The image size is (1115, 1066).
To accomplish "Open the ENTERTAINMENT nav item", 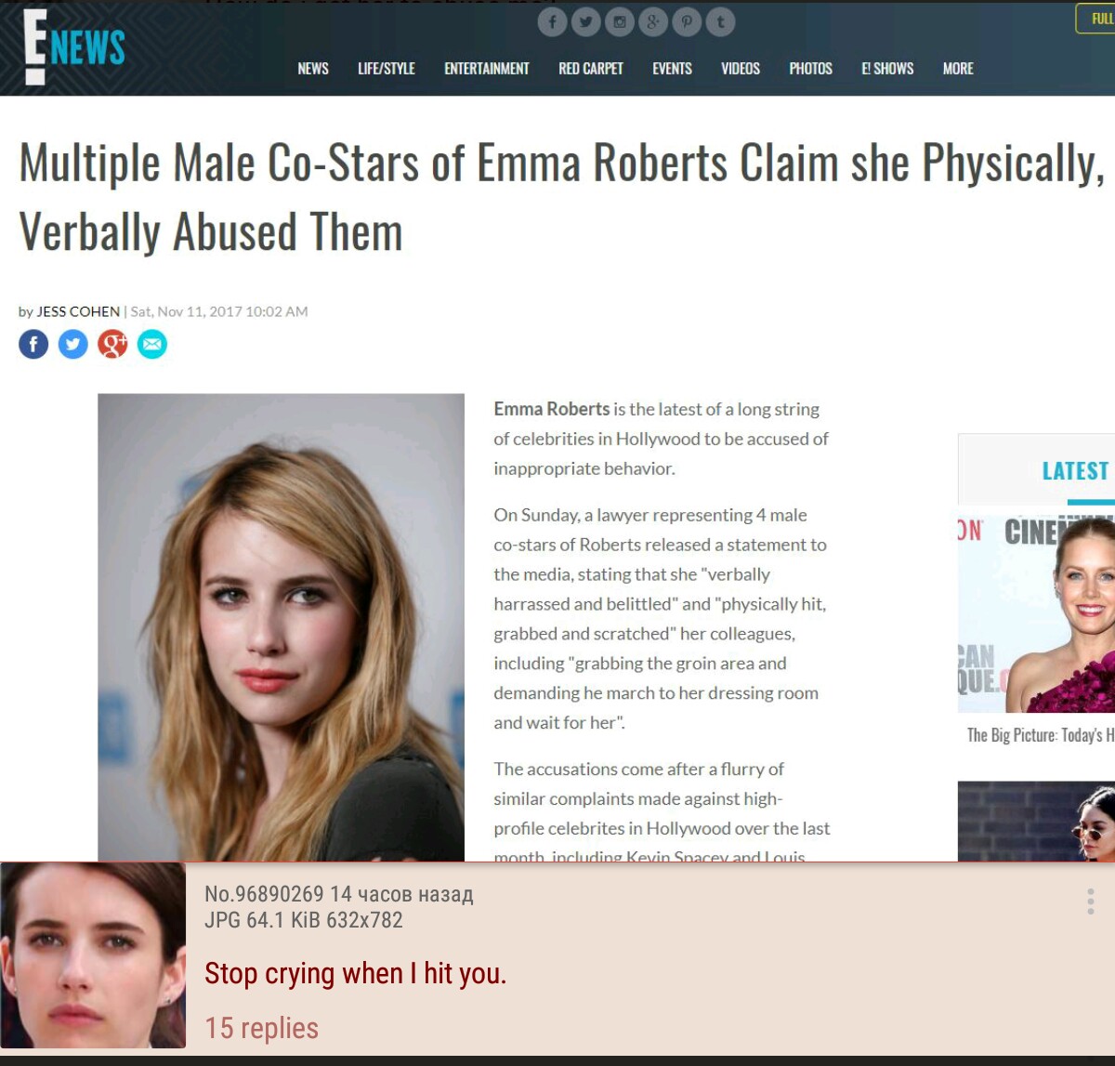I will 487,69.
